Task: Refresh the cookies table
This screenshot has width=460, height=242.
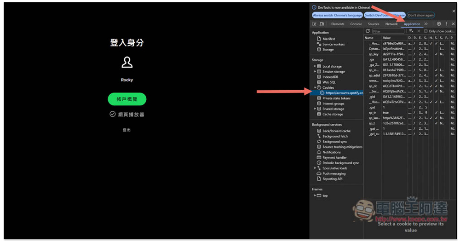Action: pyautogui.click(x=368, y=31)
